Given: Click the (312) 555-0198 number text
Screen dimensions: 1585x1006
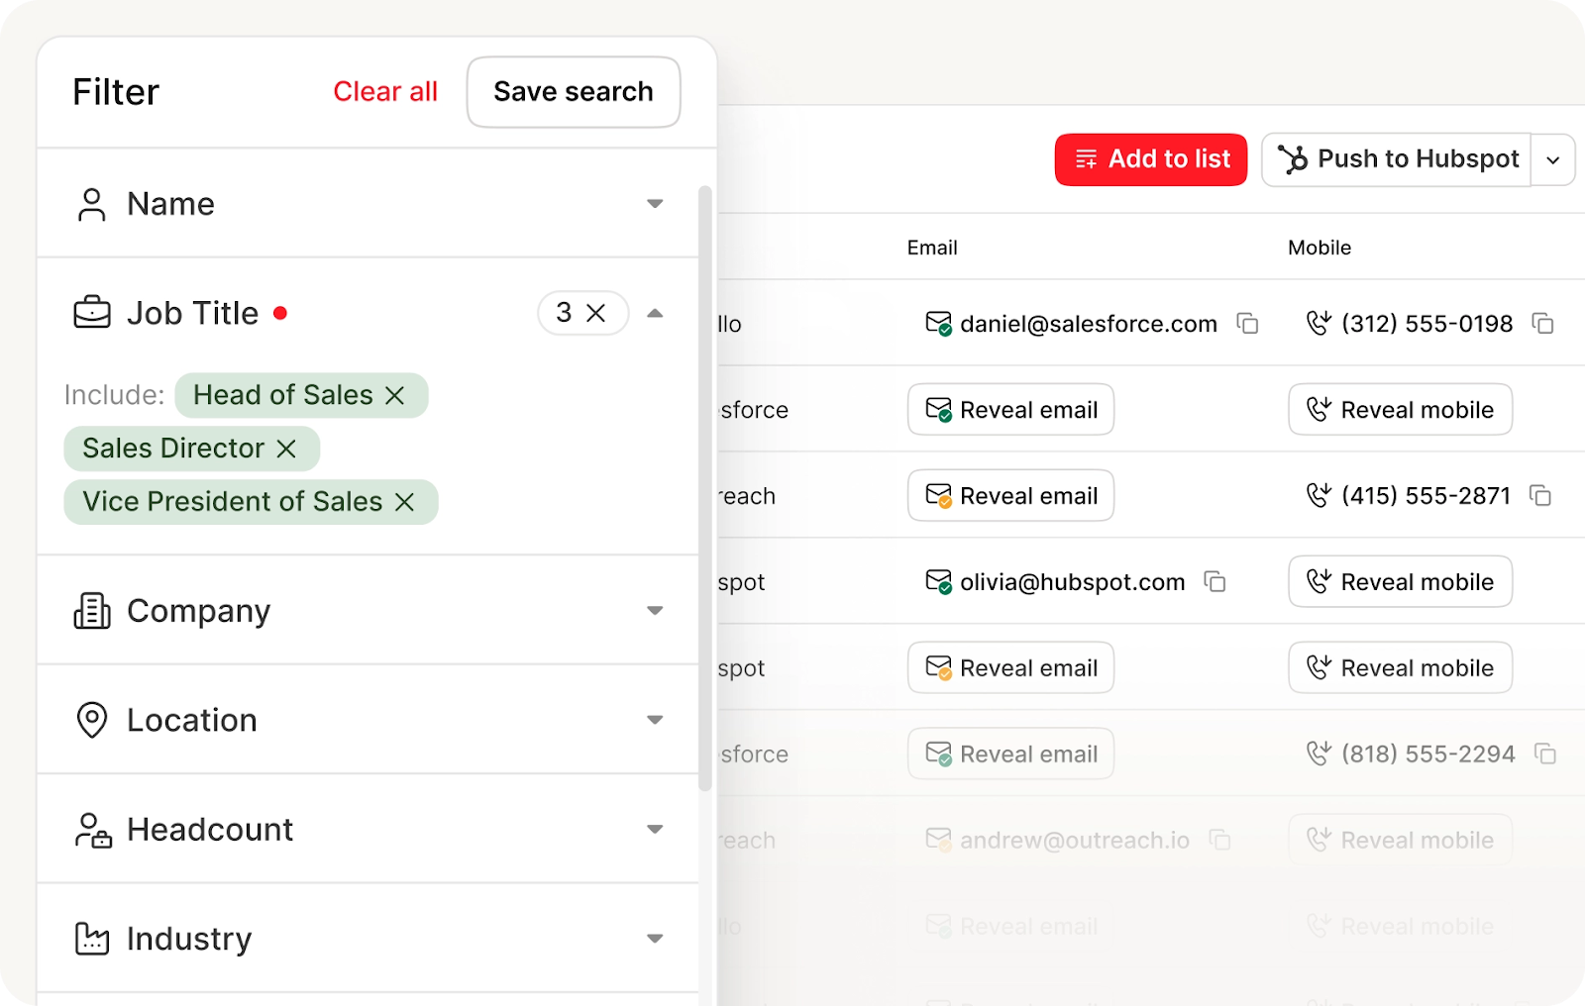Looking at the screenshot, I should pos(1427,324).
